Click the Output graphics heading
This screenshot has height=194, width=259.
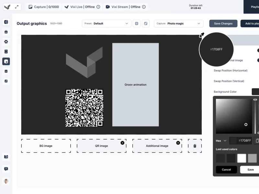click(x=32, y=24)
